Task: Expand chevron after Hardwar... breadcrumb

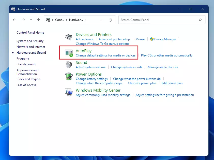Action: coord(85,20)
